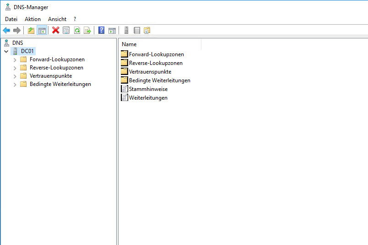Click Stammhinweise record icon in list
Viewport: 368px width, 245px height.
pyautogui.click(x=124, y=89)
